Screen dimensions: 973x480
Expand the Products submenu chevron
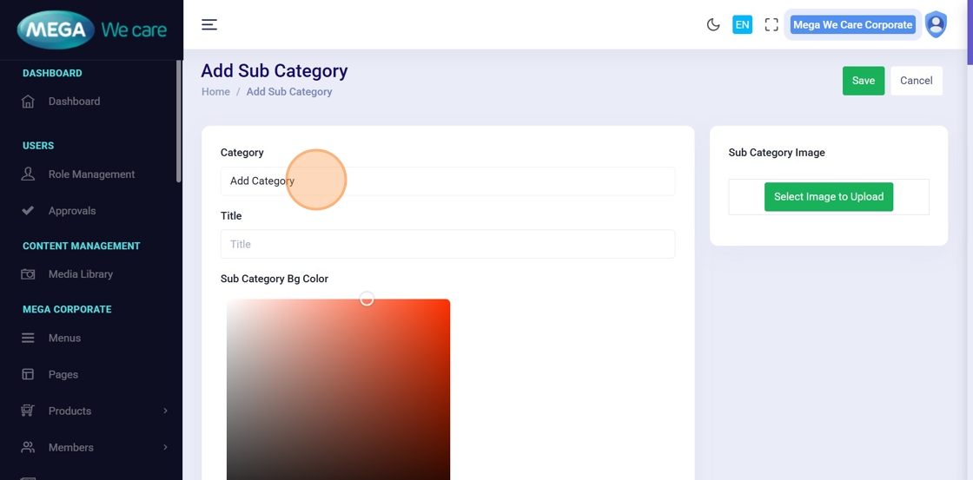tap(165, 411)
